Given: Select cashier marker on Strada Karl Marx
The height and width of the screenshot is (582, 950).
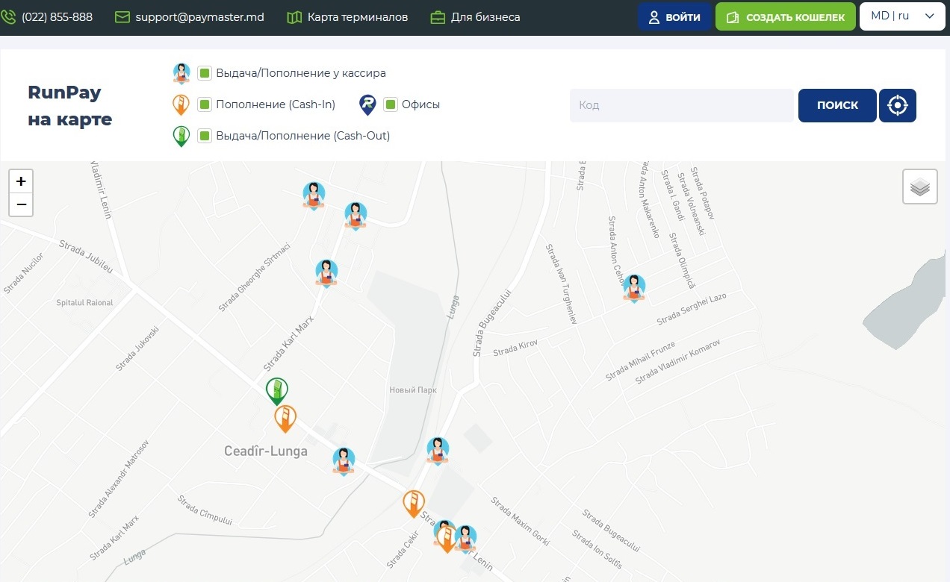Looking at the screenshot, I should [326, 272].
